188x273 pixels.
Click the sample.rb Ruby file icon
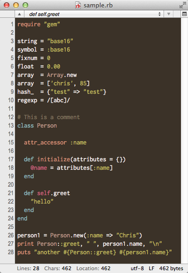click(78, 5)
